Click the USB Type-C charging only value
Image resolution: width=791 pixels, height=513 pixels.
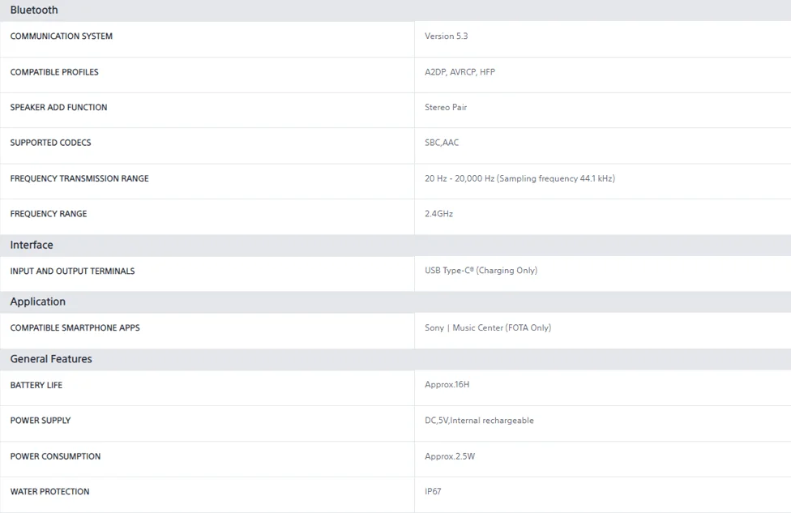tap(481, 271)
